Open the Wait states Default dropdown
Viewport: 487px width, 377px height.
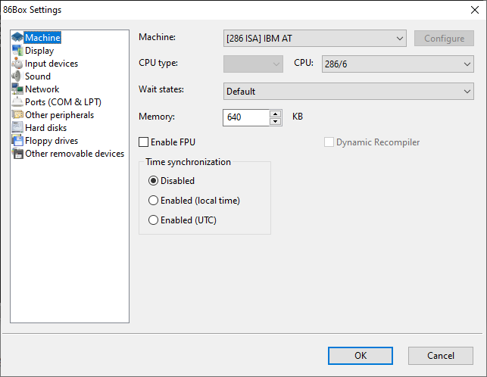(348, 92)
